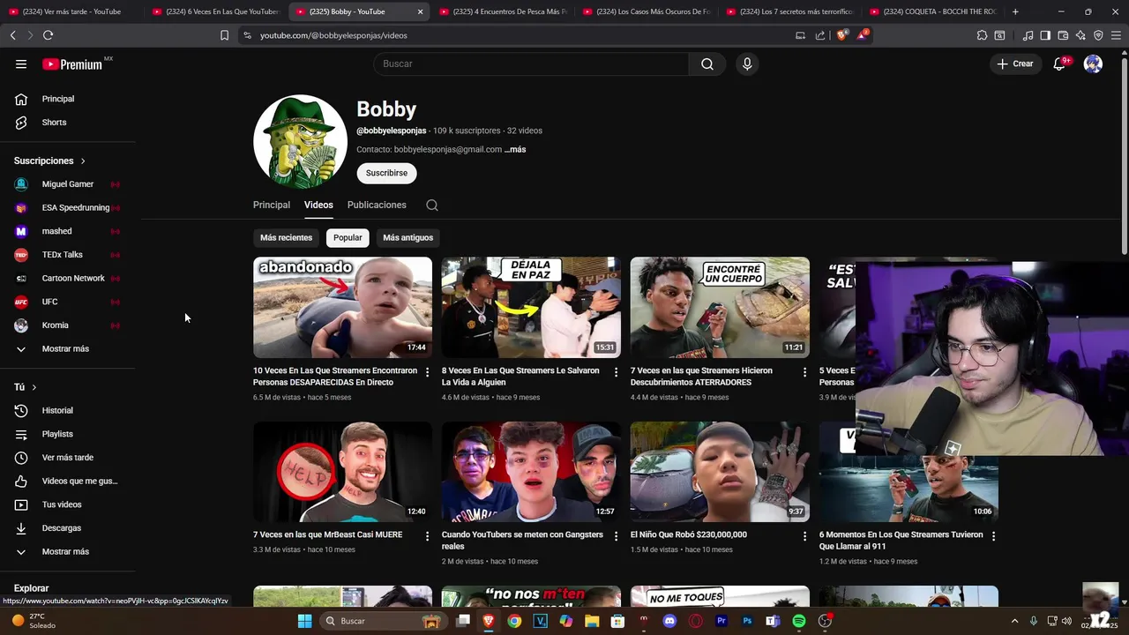Open Spotify from the taskbar

(x=799, y=621)
